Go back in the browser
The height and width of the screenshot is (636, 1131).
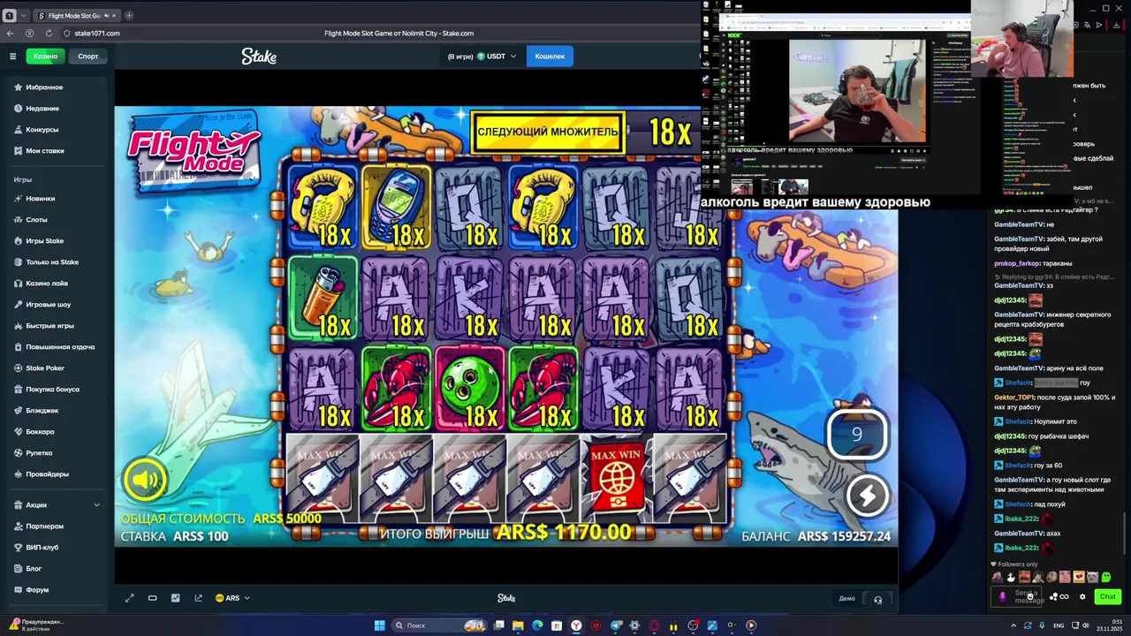tap(10, 34)
